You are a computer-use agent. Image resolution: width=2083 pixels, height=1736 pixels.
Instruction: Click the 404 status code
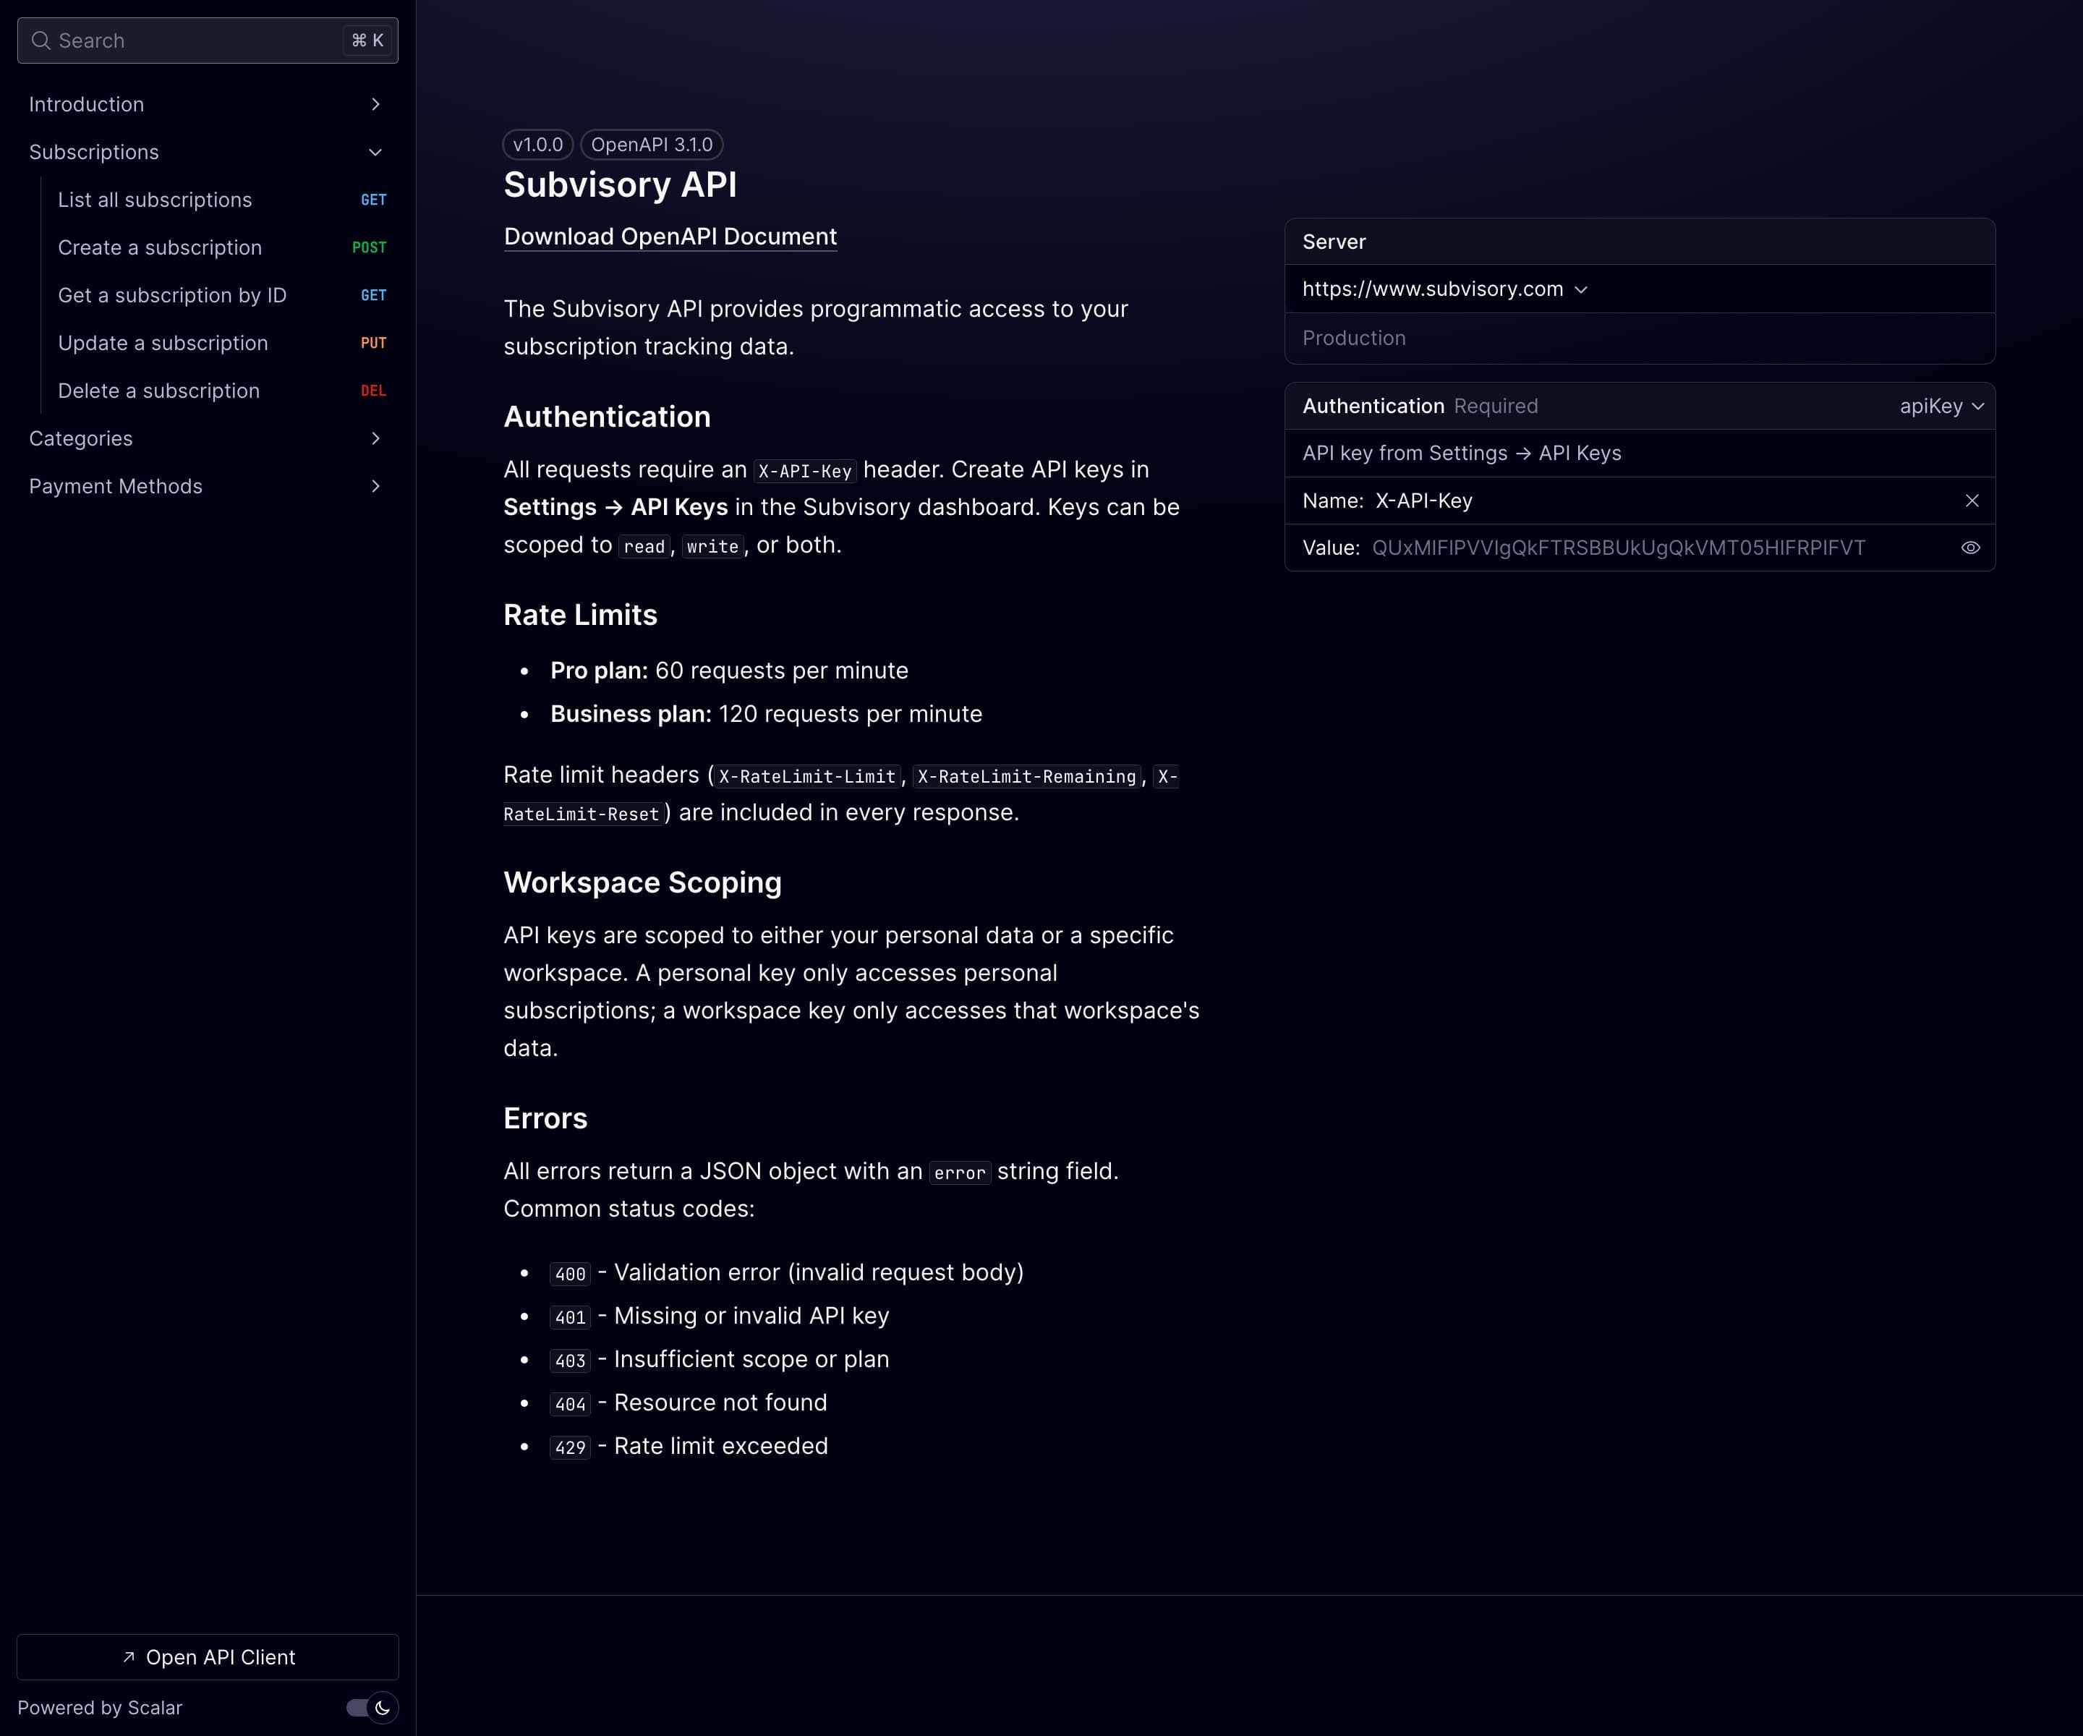tap(571, 1405)
